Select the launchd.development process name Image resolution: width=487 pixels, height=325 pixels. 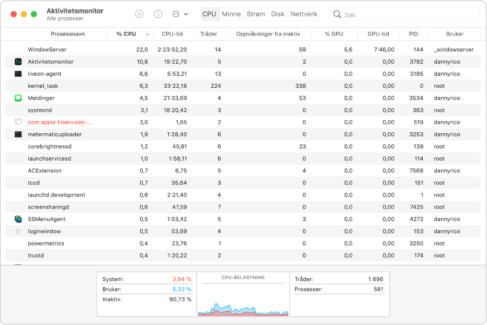pyautogui.click(x=56, y=195)
